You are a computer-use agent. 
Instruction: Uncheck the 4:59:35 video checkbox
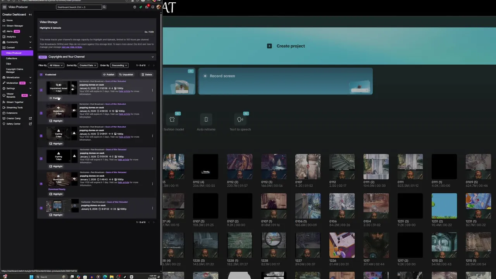click(x=41, y=113)
